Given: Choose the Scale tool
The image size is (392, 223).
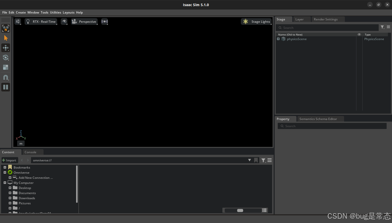Looking at the screenshot, I should tap(6, 67).
